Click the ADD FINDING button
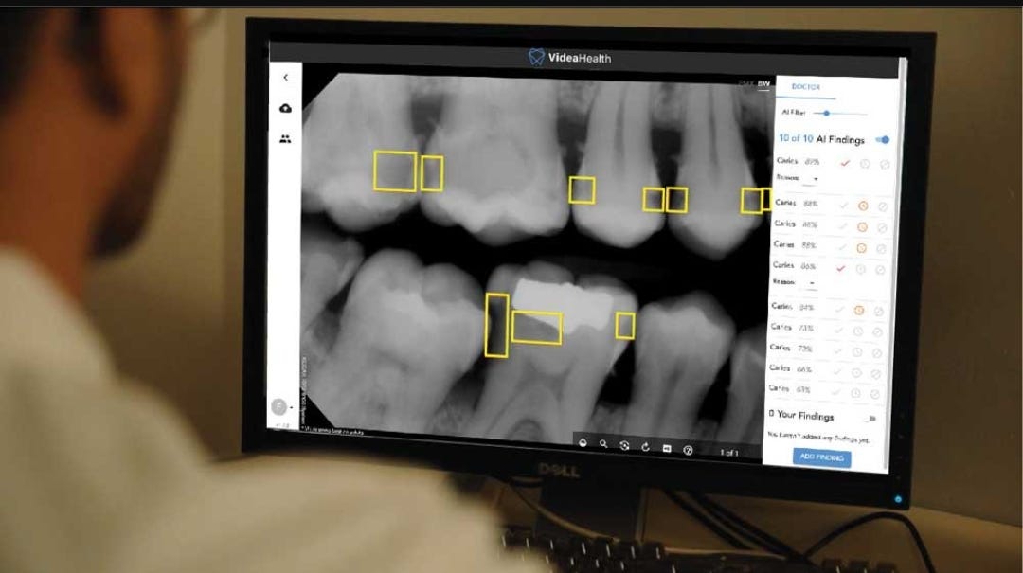1023x573 pixels. click(822, 457)
